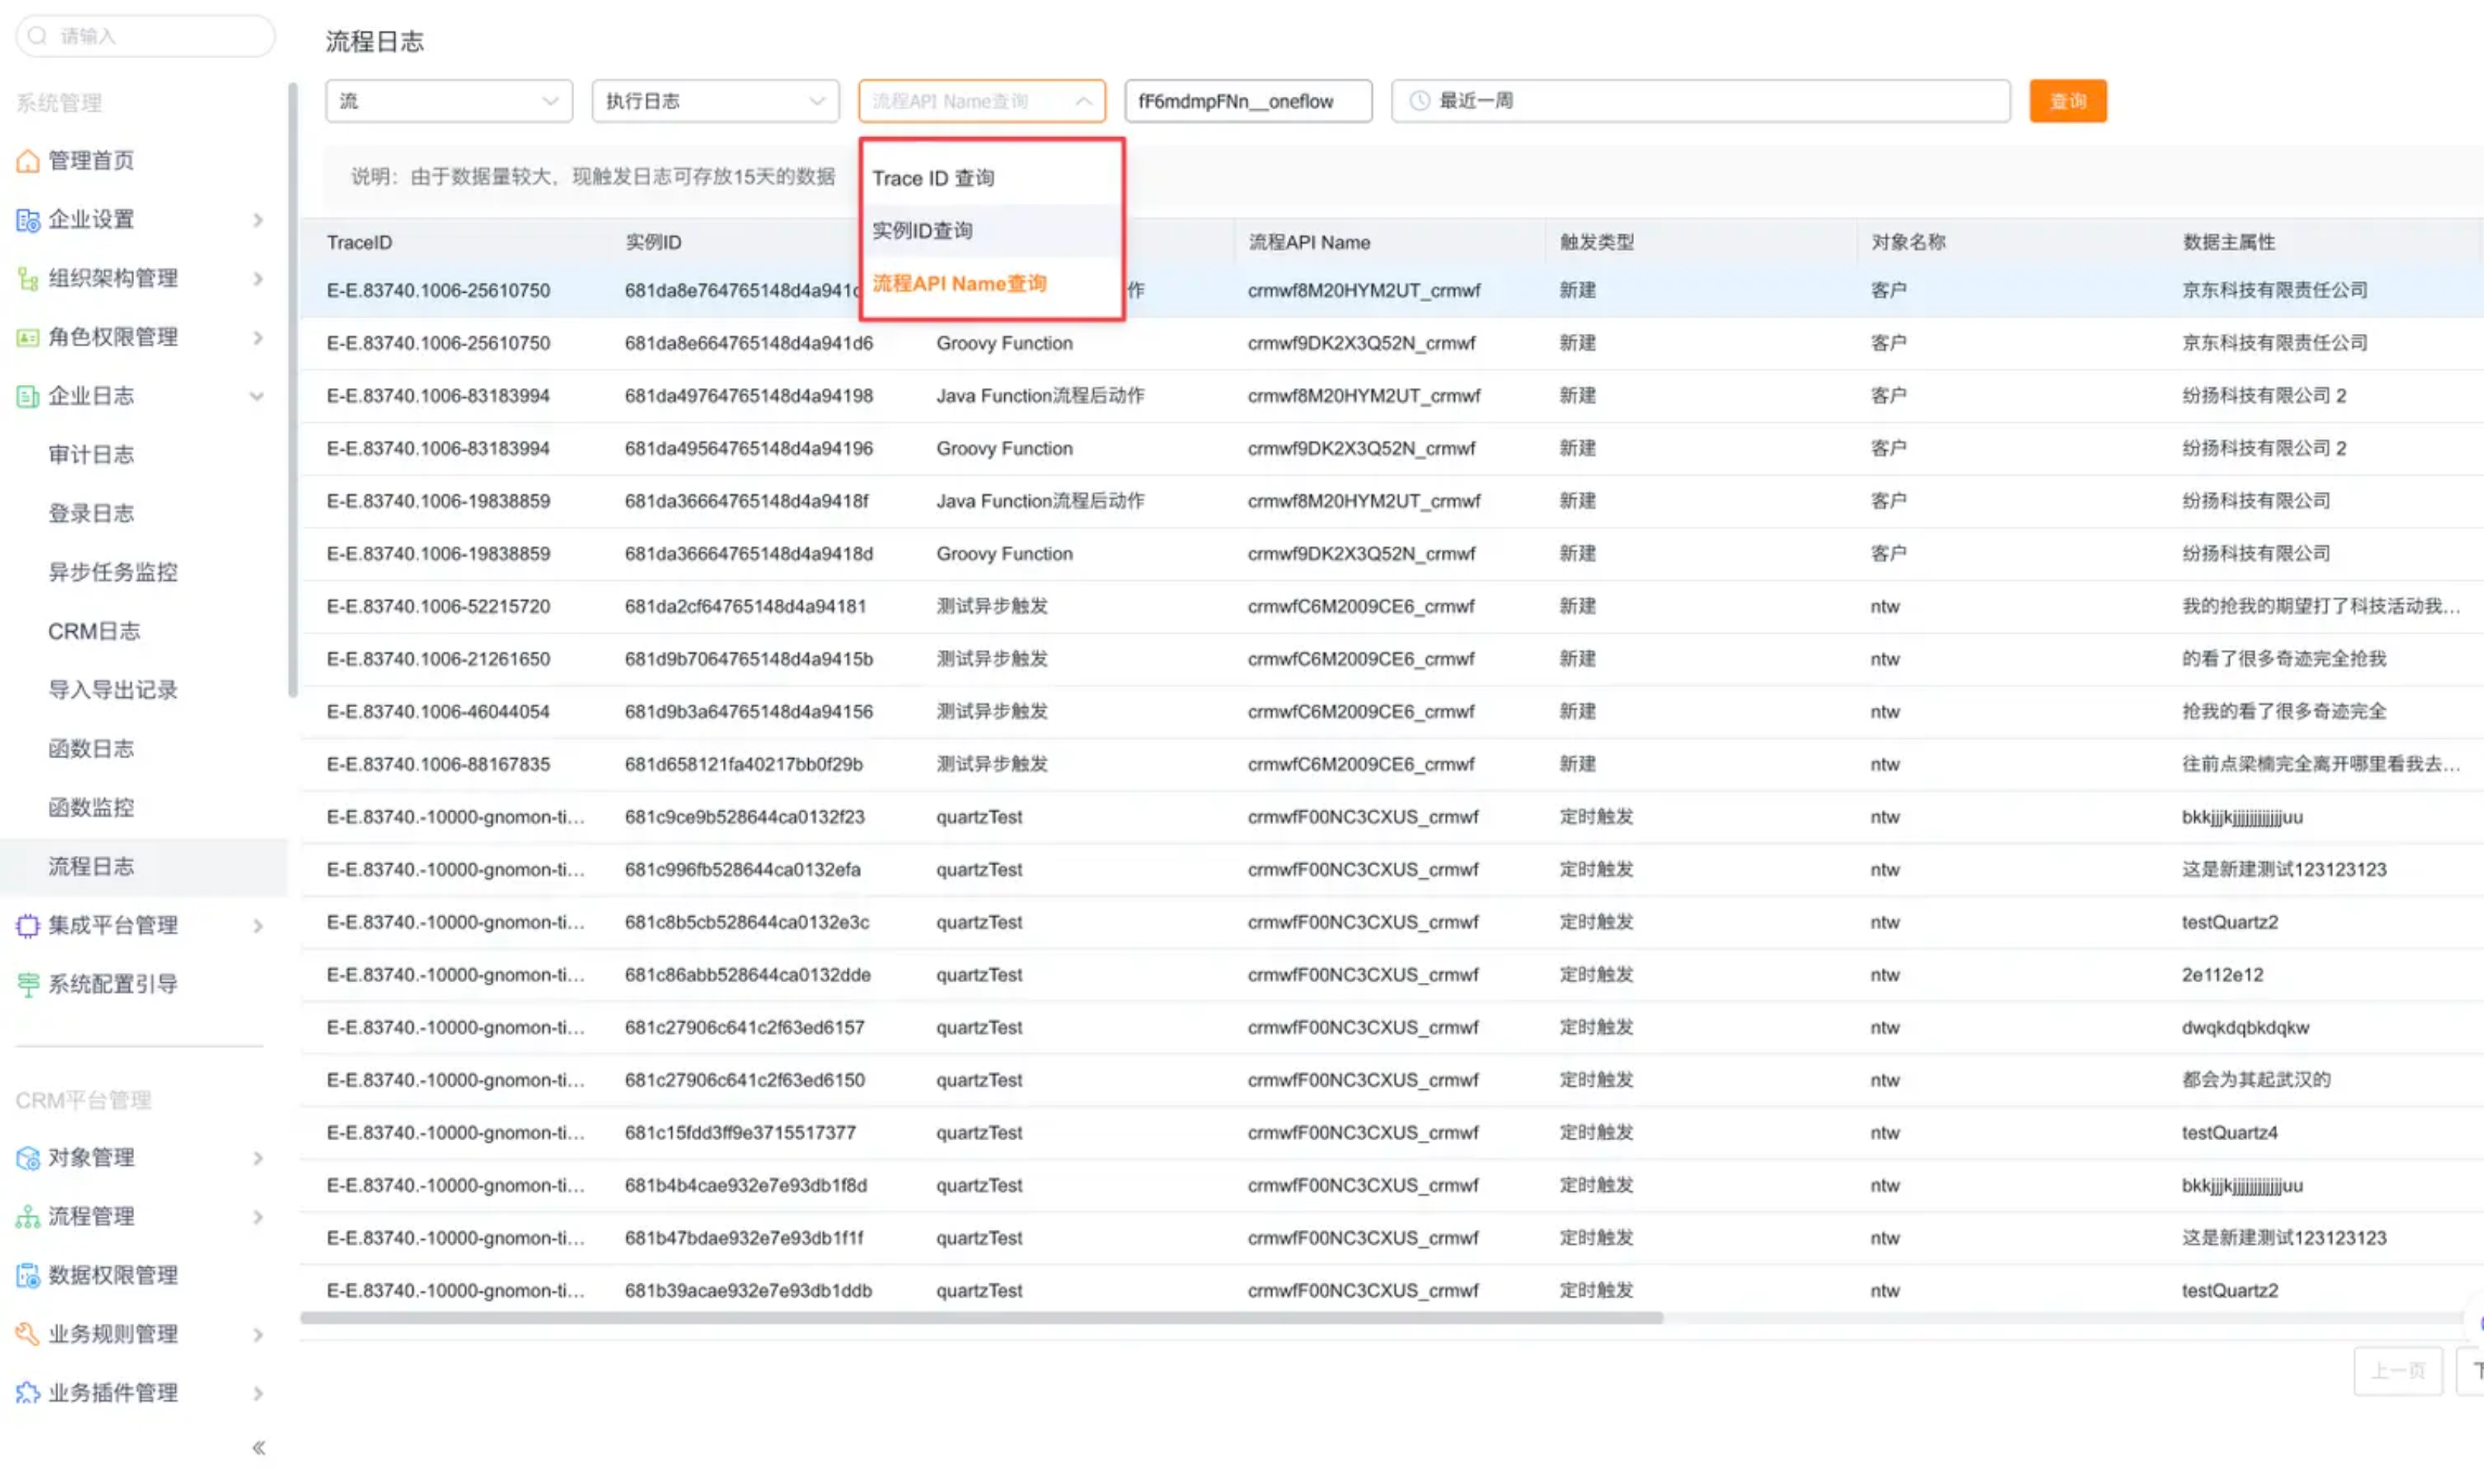Click the 业务规则管理 wrench icon

28,1334
